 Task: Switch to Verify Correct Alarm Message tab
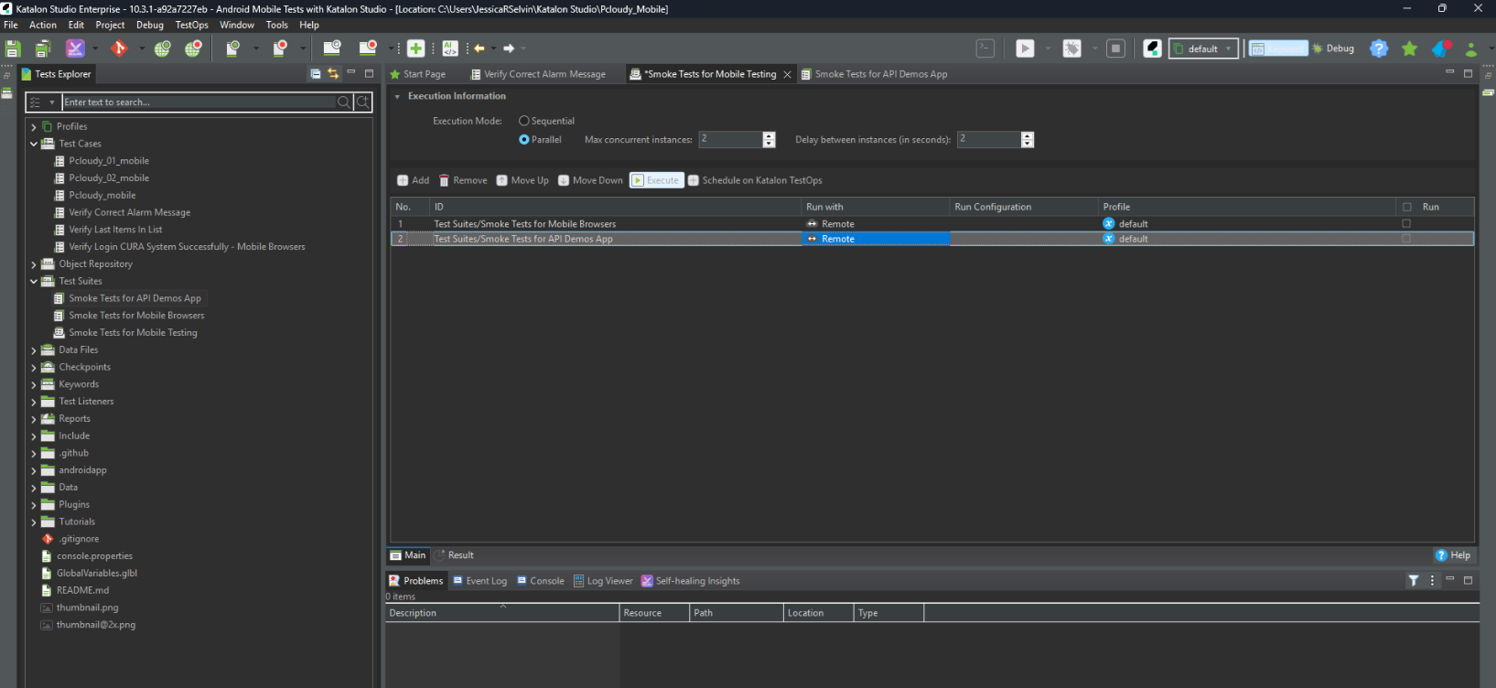[x=538, y=74]
